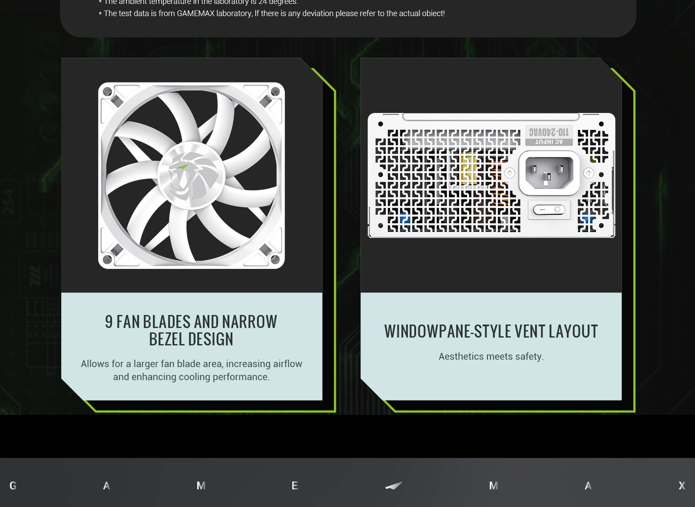This screenshot has height=507, width=695.
Task: Click the fan description about larger blade area
Action: pyautogui.click(x=191, y=370)
